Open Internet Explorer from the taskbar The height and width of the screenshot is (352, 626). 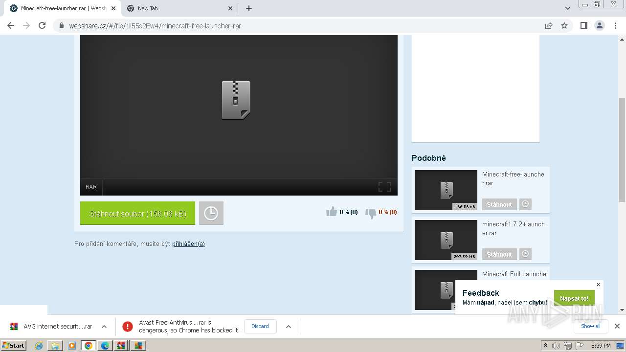point(39,346)
